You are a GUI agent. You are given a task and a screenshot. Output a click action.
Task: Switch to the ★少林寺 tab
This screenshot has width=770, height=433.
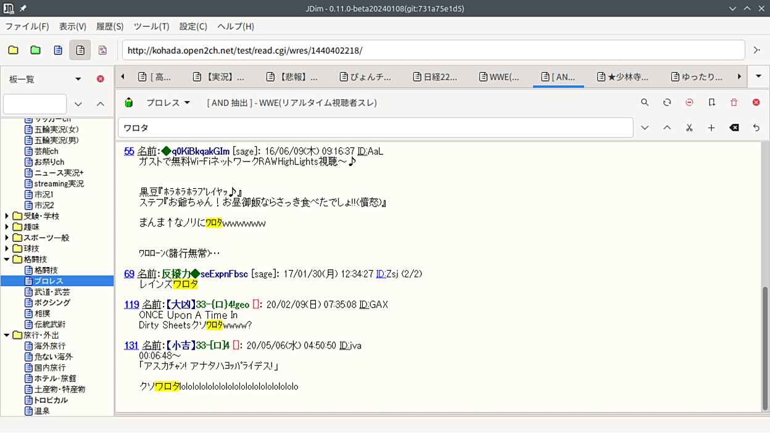(x=623, y=77)
